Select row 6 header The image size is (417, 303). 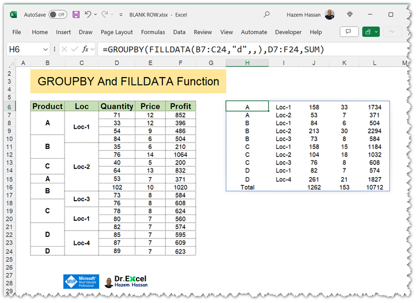point(9,107)
